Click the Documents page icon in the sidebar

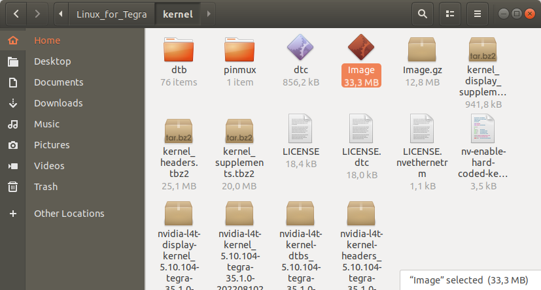coord(13,83)
